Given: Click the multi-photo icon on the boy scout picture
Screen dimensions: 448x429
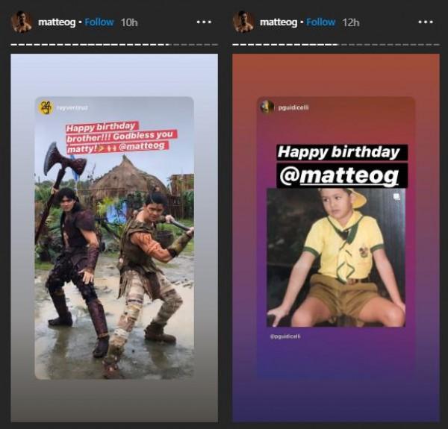Looking at the screenshot, I should 396,197.
